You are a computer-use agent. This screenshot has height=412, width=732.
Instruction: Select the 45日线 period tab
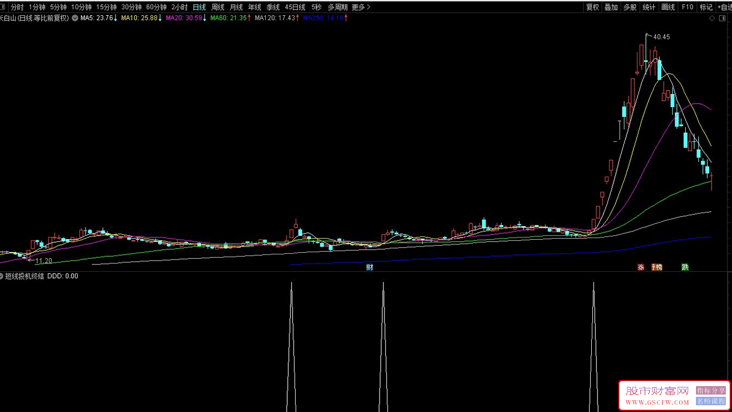click(x=295, y=7)
